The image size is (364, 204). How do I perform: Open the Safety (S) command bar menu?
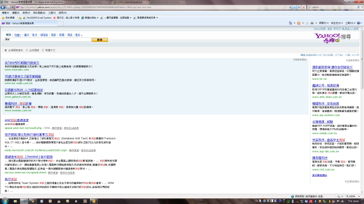[337, 23]
